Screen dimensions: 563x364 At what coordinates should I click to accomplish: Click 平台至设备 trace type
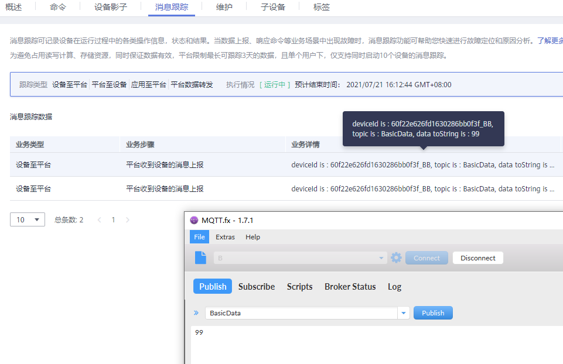pos(109,85)
